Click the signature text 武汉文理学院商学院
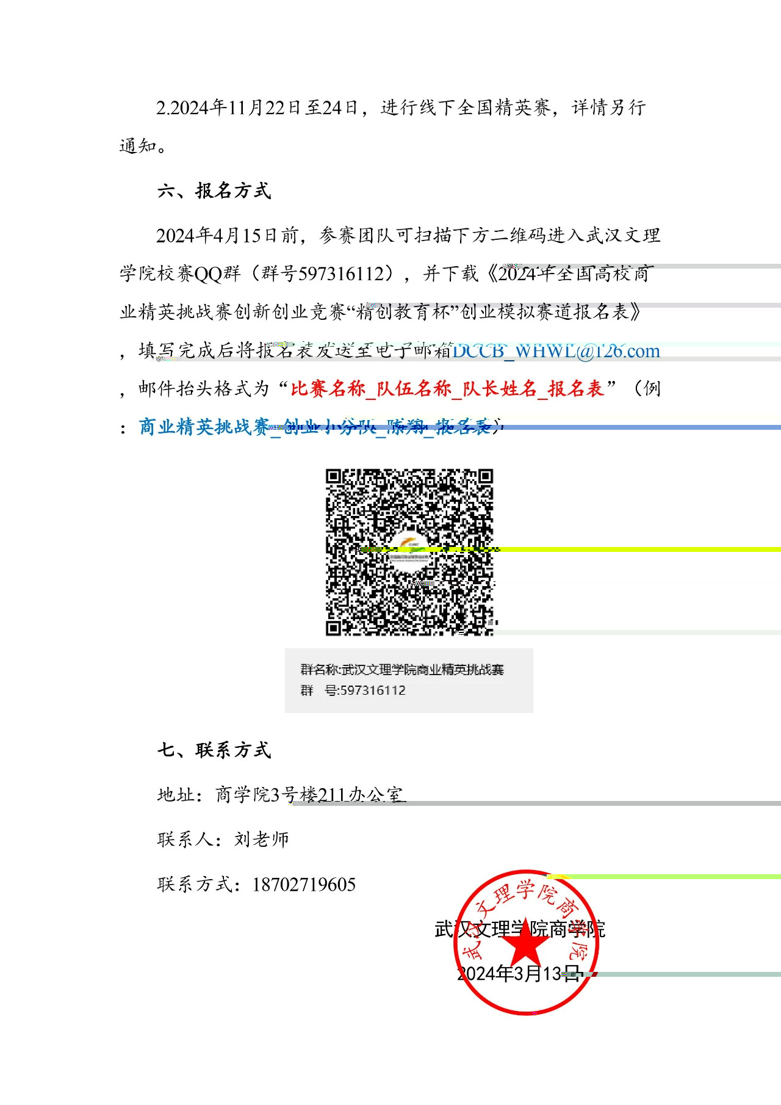 point(520,930)
